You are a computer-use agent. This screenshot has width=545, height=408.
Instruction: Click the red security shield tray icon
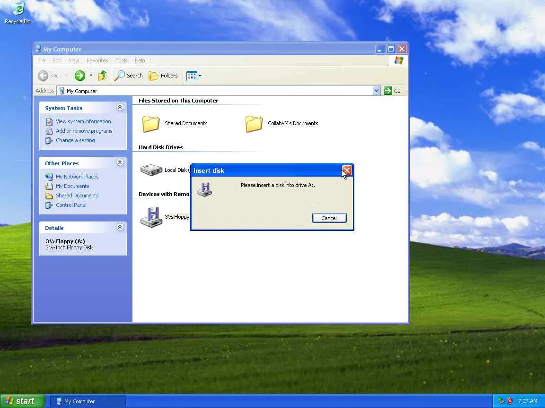pyautogui.click(x=510, y=401)
